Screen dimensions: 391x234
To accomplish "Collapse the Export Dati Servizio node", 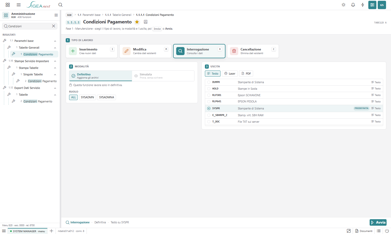I will click(x=55, y=88).
